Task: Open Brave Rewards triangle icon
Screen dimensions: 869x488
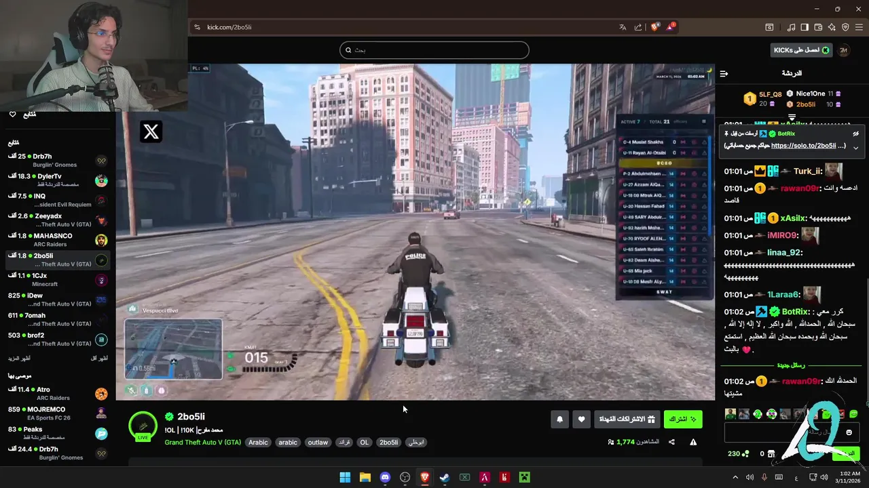Action: point(671,27)
